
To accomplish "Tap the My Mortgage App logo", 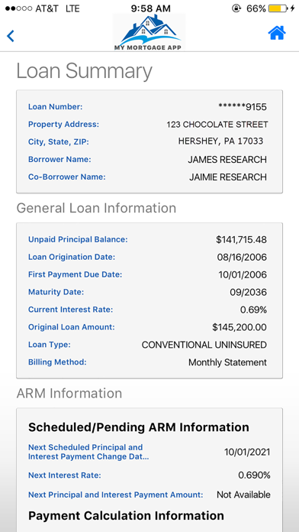I will pyautogui.click(x=149, y=32).
